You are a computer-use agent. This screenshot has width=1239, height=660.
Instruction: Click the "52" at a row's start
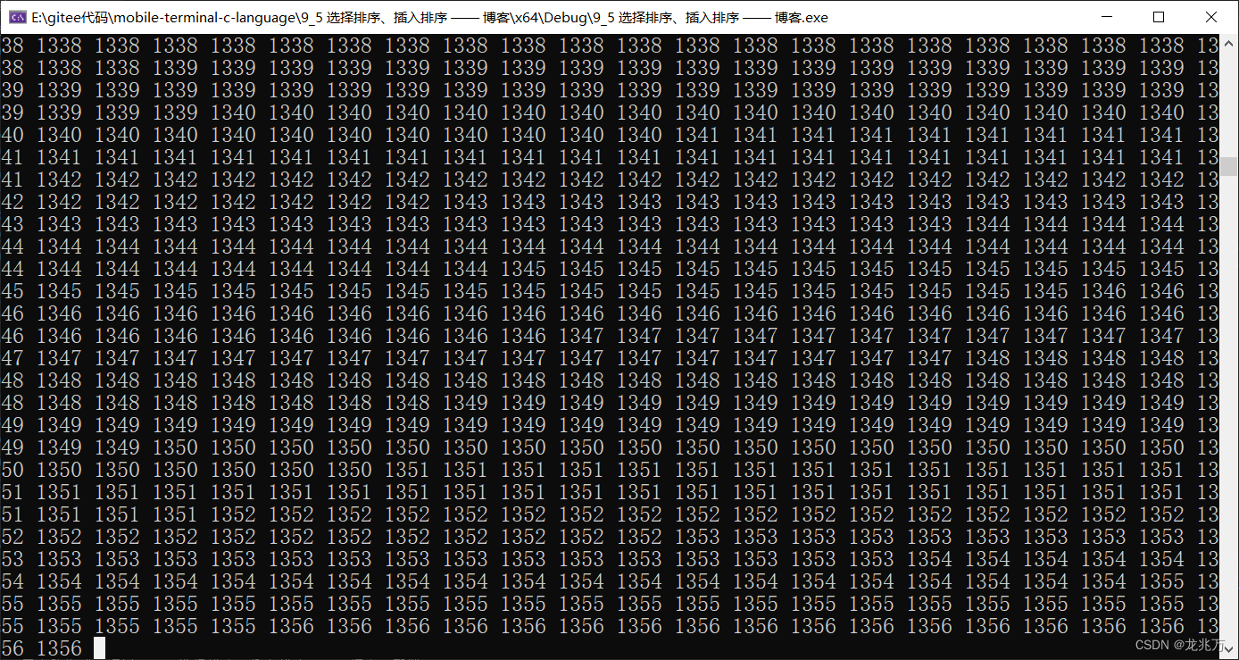point(12,537)
